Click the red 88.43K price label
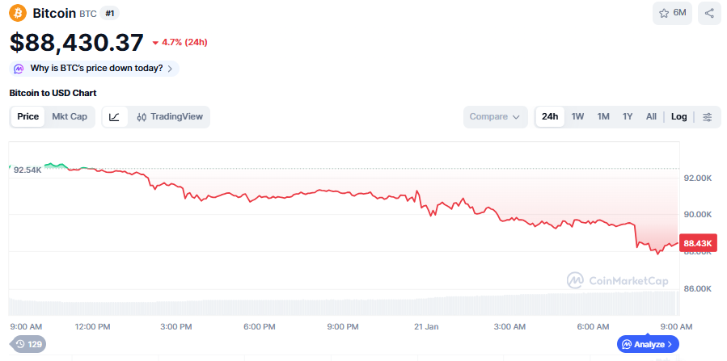 697,243
